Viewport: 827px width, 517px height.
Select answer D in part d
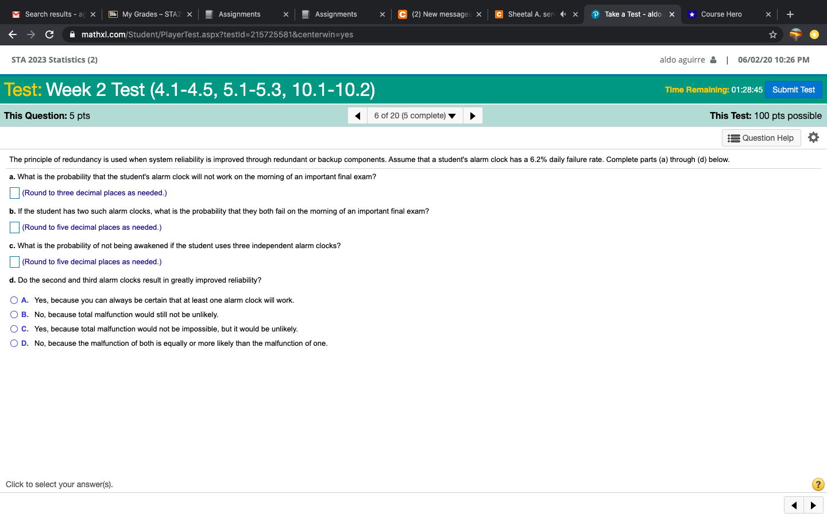14,343
